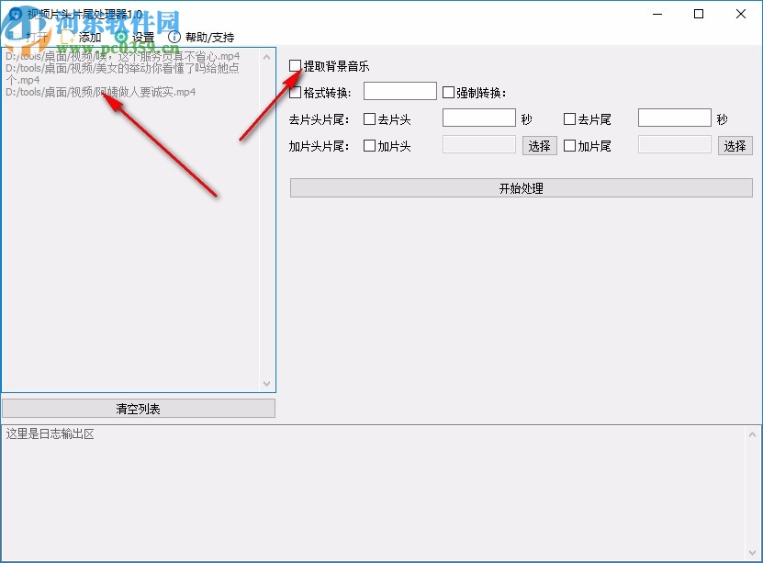Start processing with the 开始处理 button
This screenshot has height=563, width=763.
pos(521,187)
